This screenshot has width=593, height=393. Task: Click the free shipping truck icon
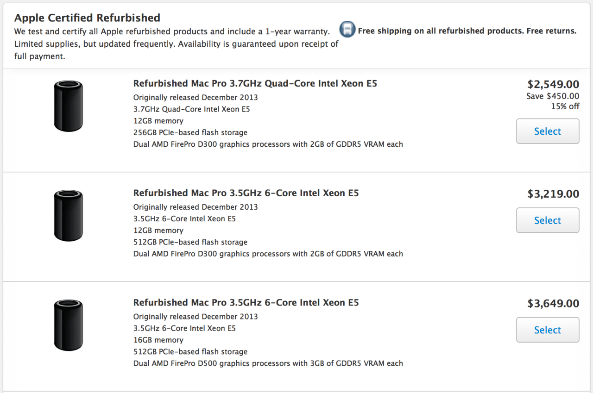(x=347, y=29)
